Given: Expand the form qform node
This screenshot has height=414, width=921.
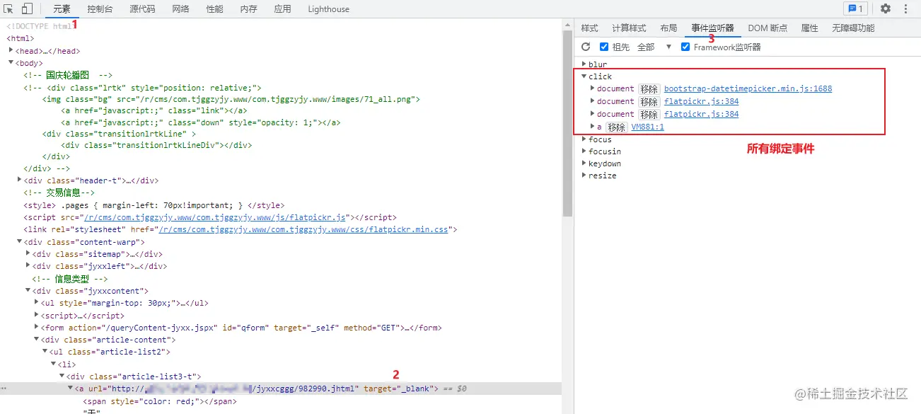Looking at the screenshot, I should (36, 328).
